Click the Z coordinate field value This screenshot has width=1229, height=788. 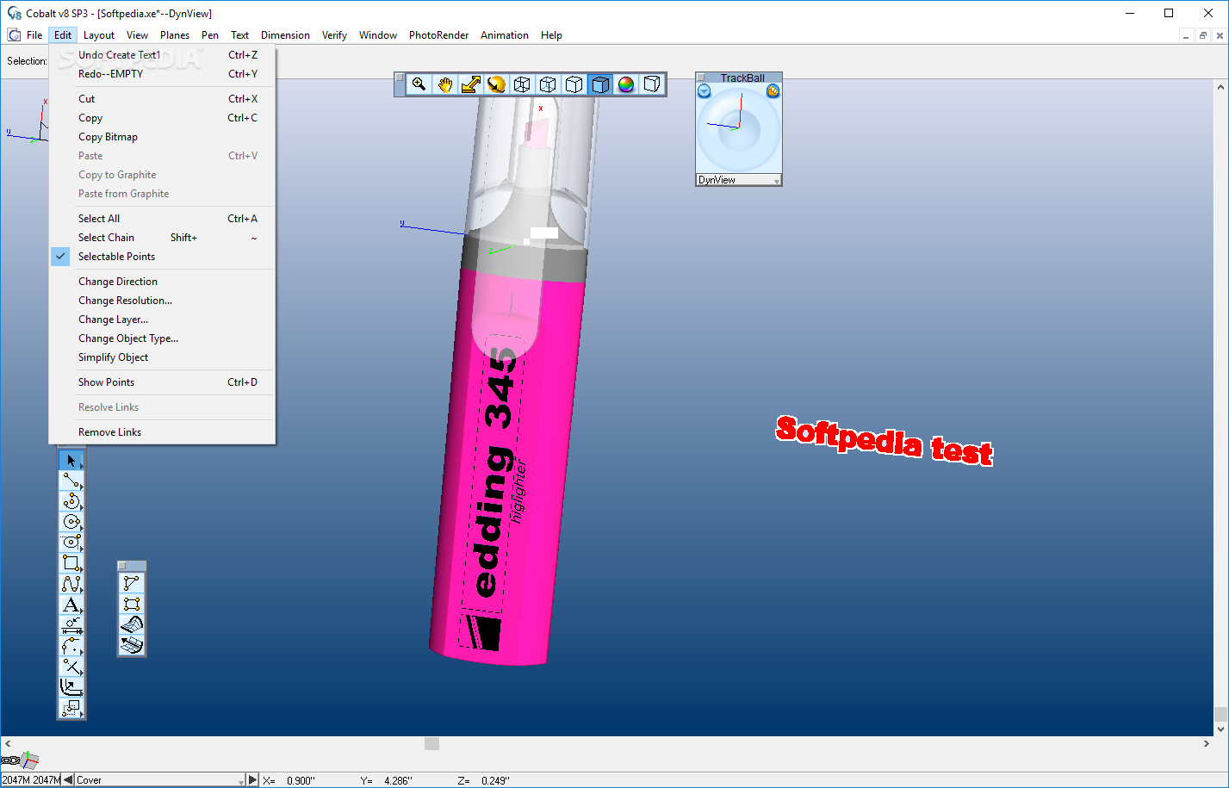coord(495,780)
